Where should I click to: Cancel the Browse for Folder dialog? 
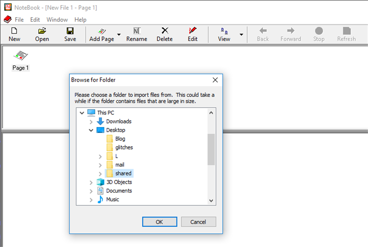click(199, 222)
